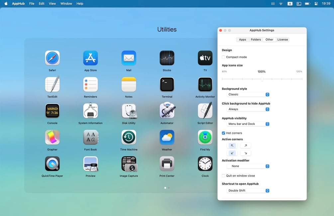Screen dimensions: 334x216
Task: Launch QuickTime Player icon
Action: click(52, 163)
